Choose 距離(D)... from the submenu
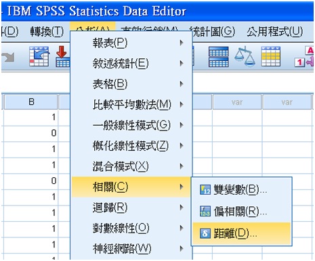315x261 pixels. 242,233
